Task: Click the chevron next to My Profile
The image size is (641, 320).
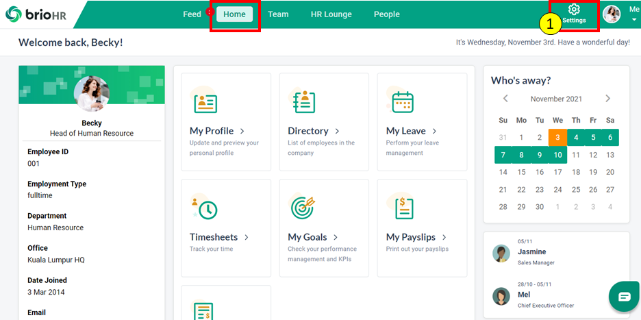Action: point(242,131)
